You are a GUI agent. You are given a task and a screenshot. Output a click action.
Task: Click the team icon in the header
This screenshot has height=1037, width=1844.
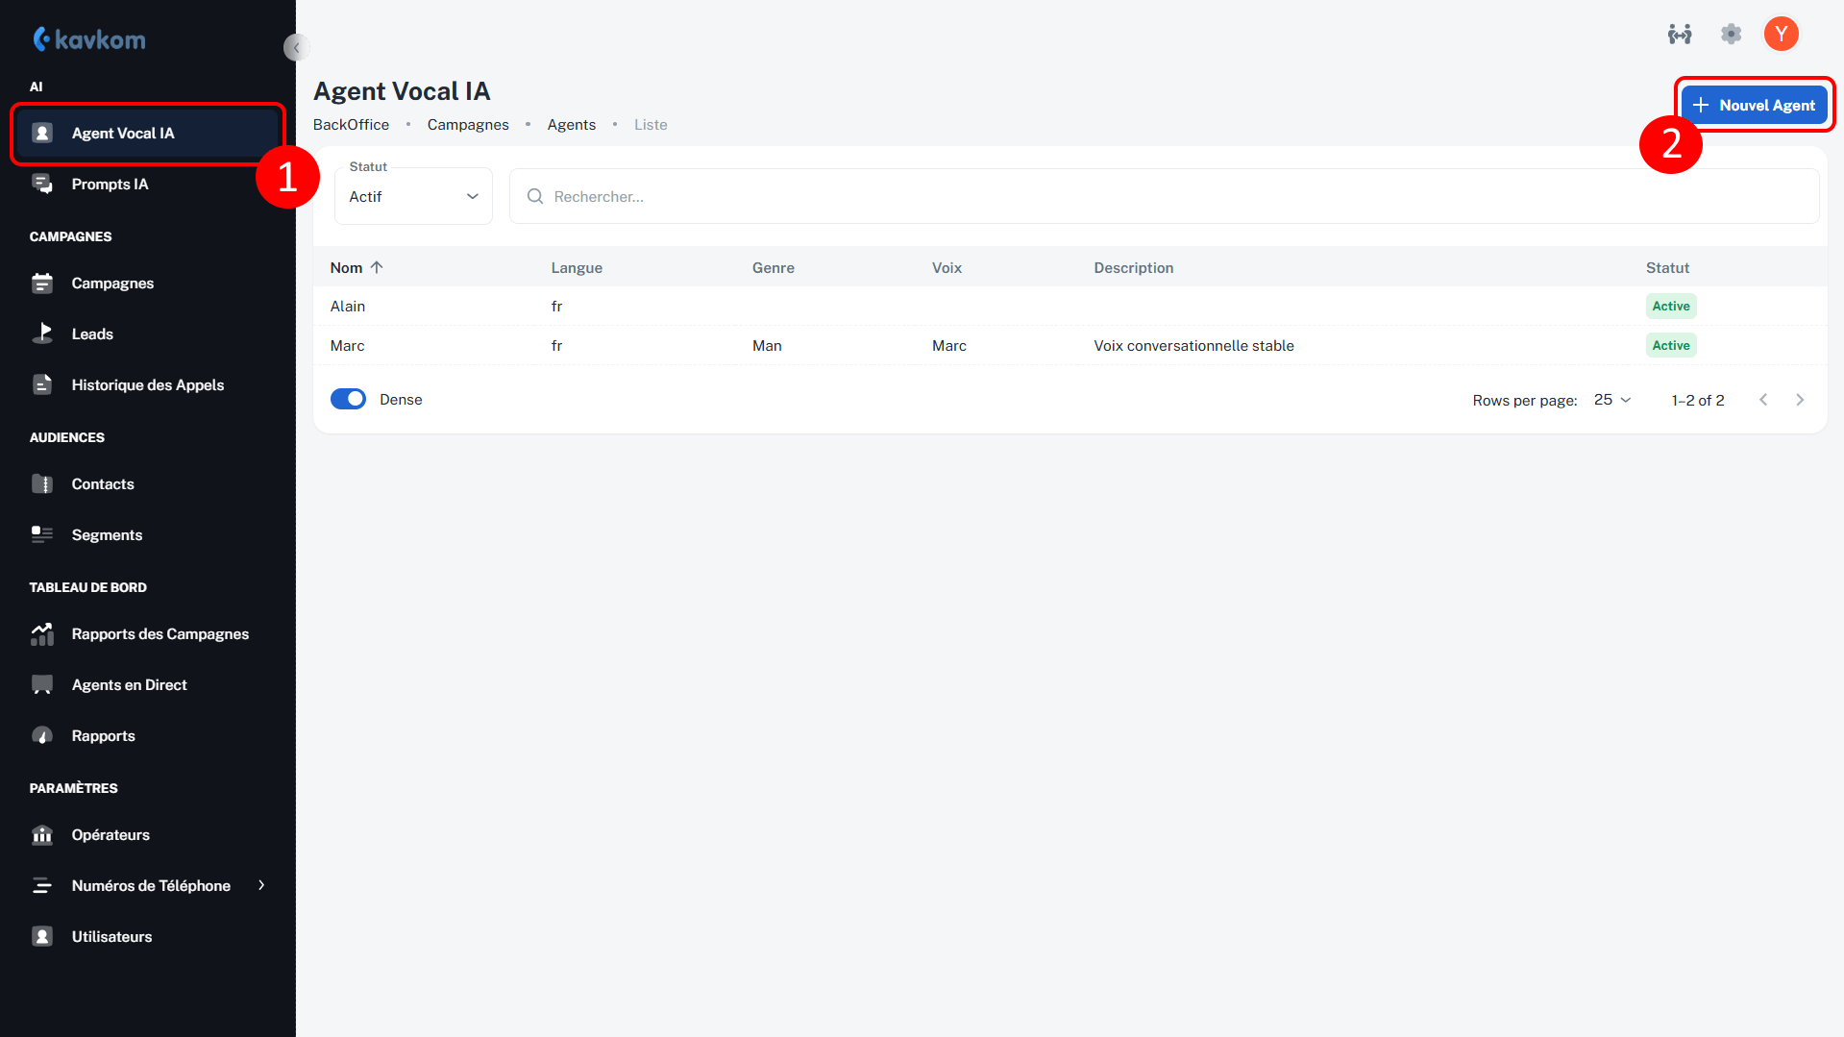[1679, 35]
